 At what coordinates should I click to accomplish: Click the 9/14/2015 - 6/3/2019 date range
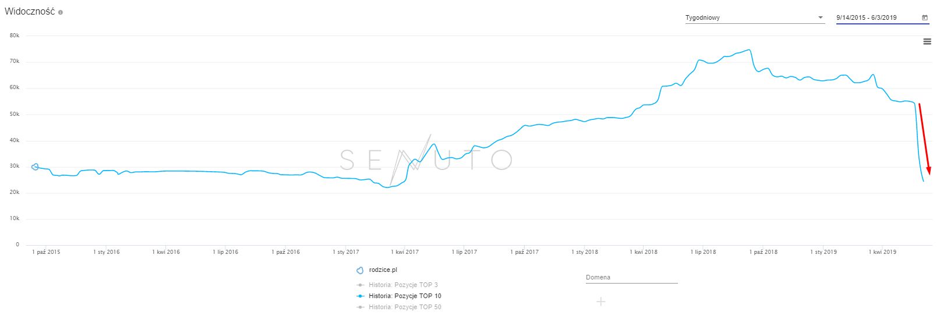pyautogui.click(x=867, y=18)
